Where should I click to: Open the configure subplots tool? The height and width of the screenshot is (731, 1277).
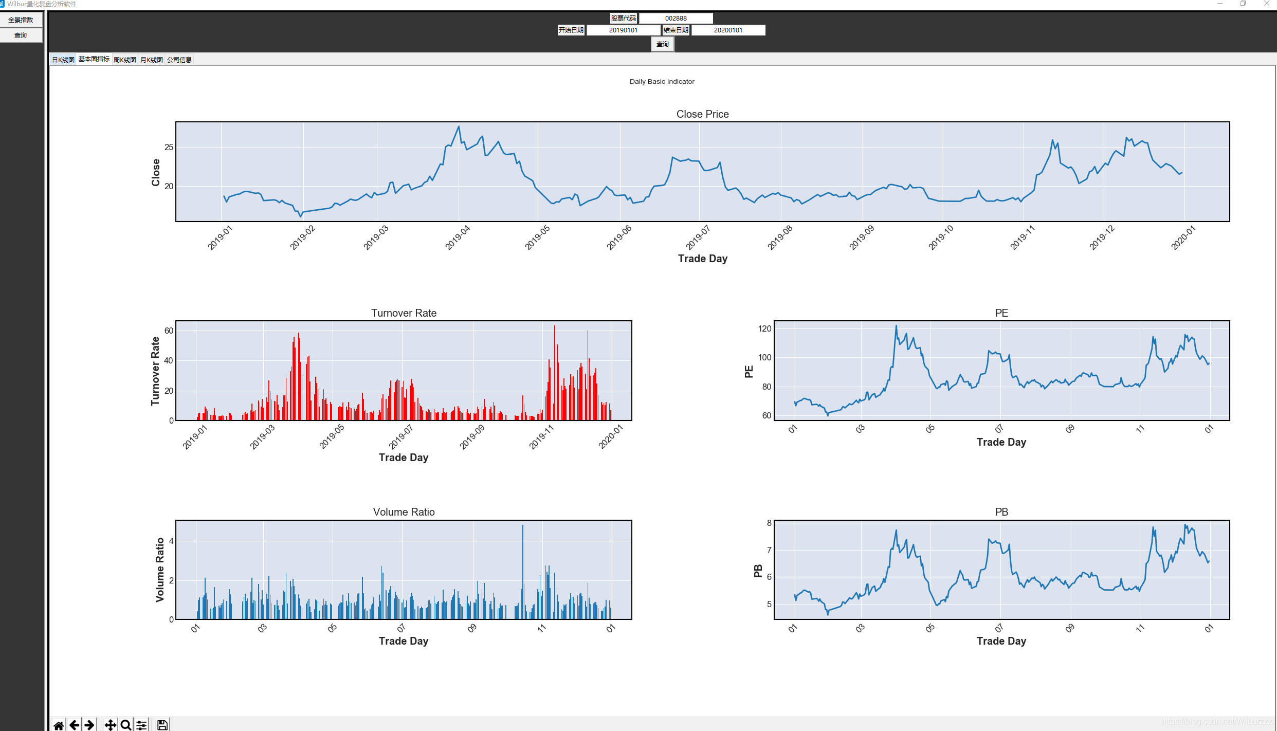point(141,725)
